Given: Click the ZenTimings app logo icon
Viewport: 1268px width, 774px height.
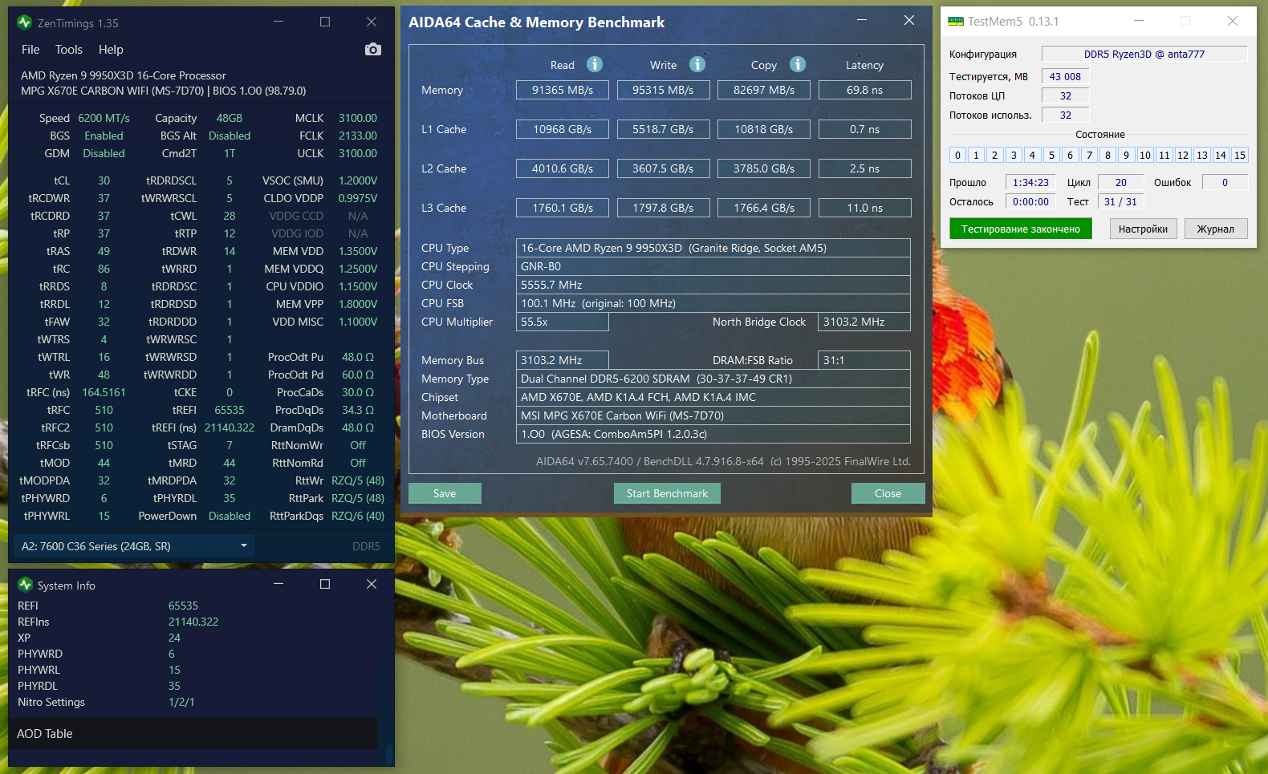Looking at the screenshot, I should point(25,22).
